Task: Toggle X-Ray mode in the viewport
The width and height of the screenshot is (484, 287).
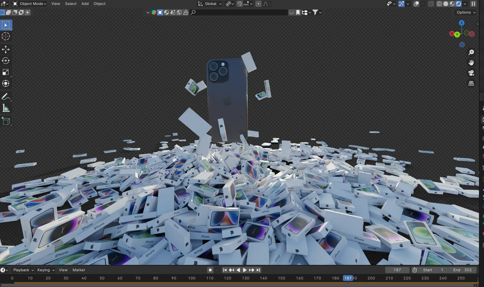Action: pyautogui.click(x=431, y=4)
